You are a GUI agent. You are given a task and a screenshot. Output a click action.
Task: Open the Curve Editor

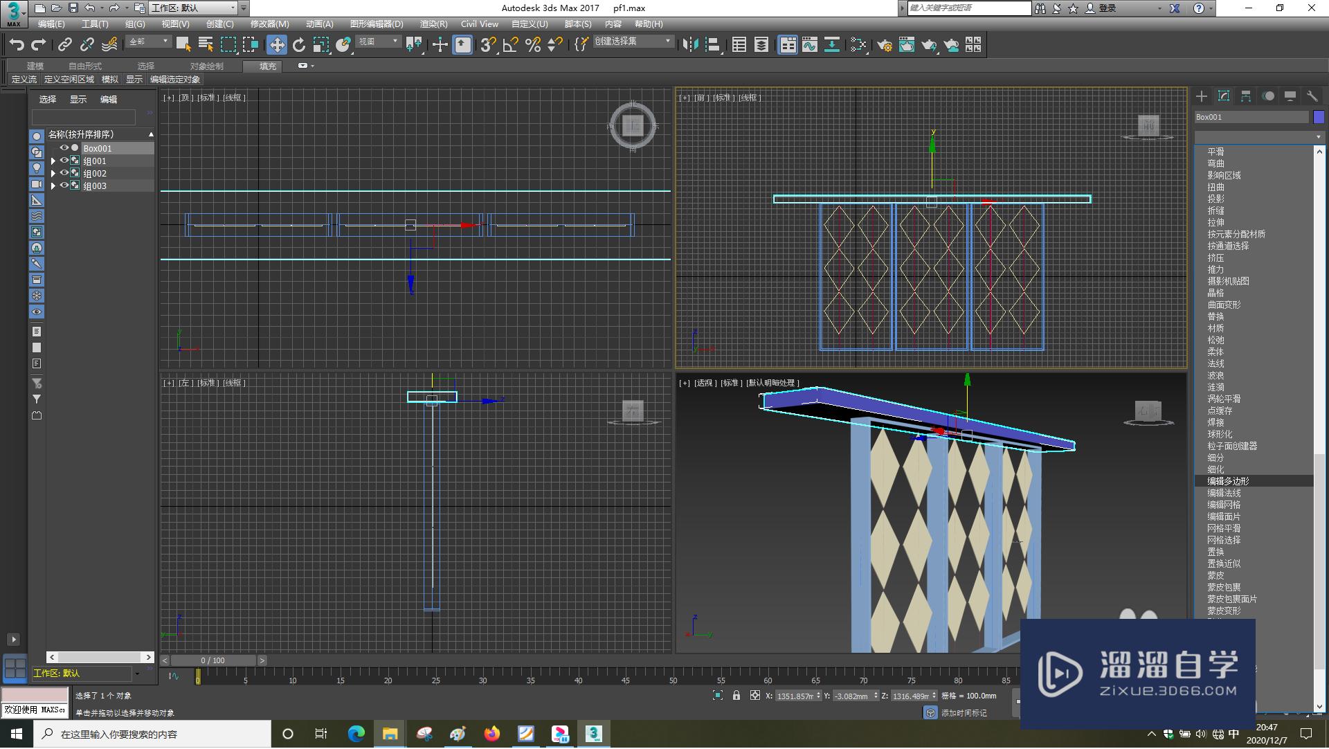(810, 45)
